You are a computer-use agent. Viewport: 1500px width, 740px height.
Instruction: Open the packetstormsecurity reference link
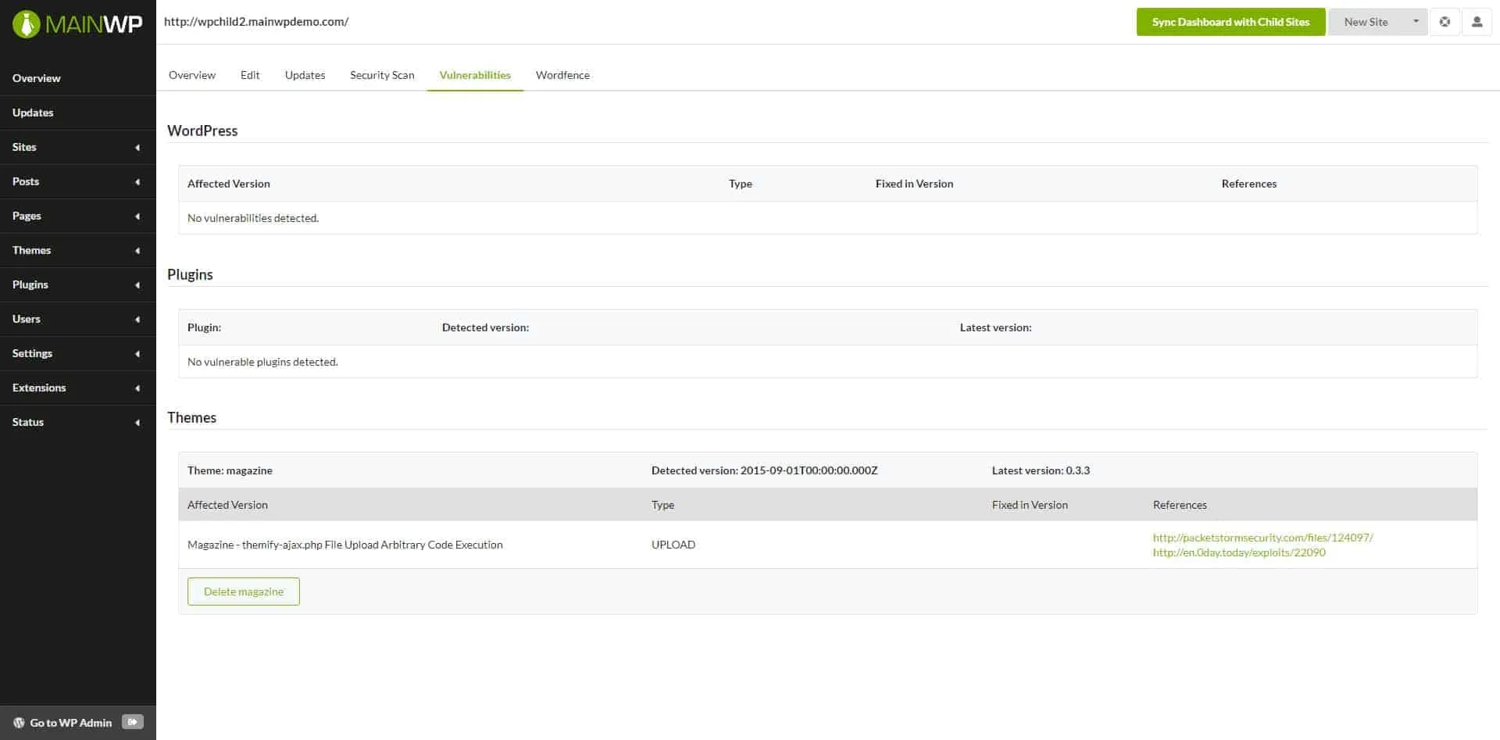coord(1262,538)
